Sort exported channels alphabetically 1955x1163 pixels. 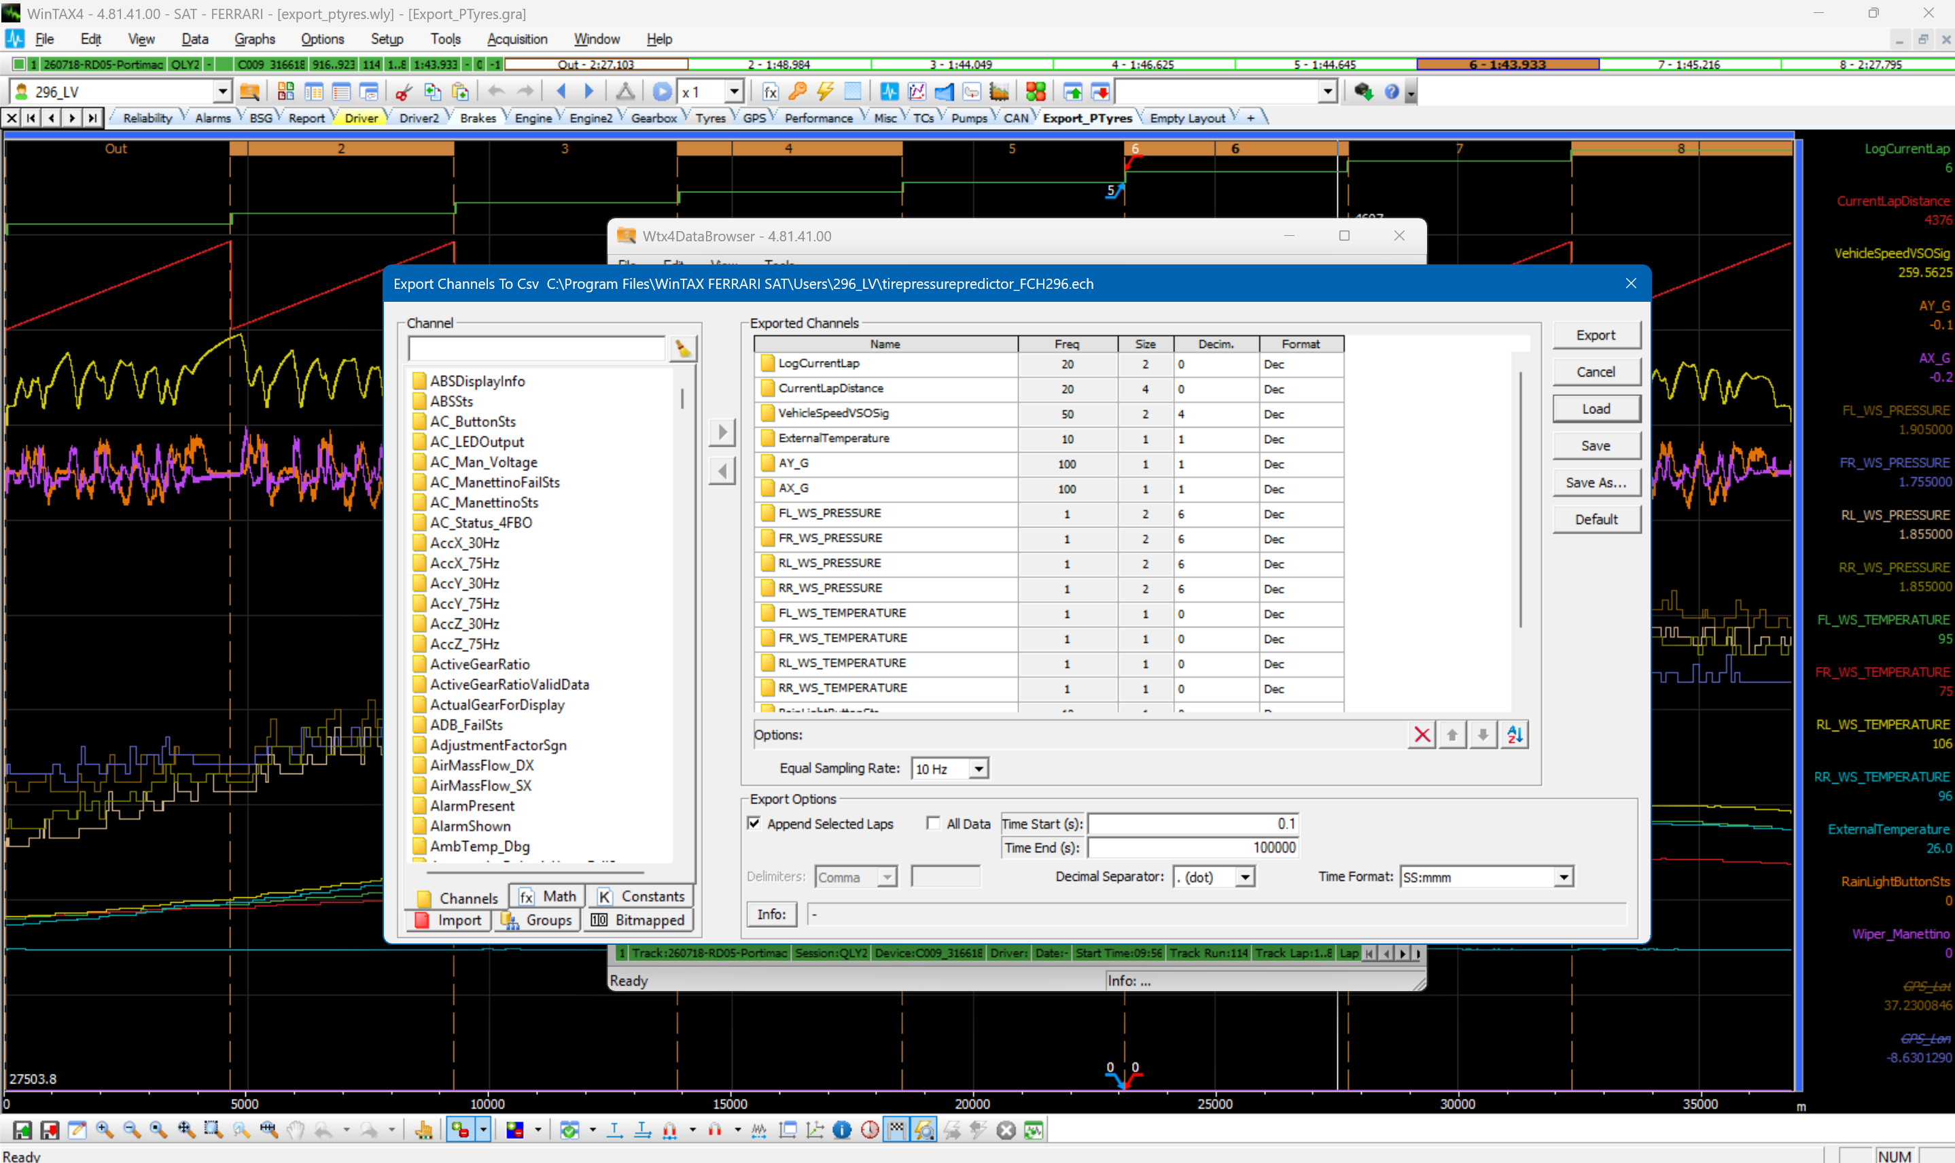(x=1514, y=735)
